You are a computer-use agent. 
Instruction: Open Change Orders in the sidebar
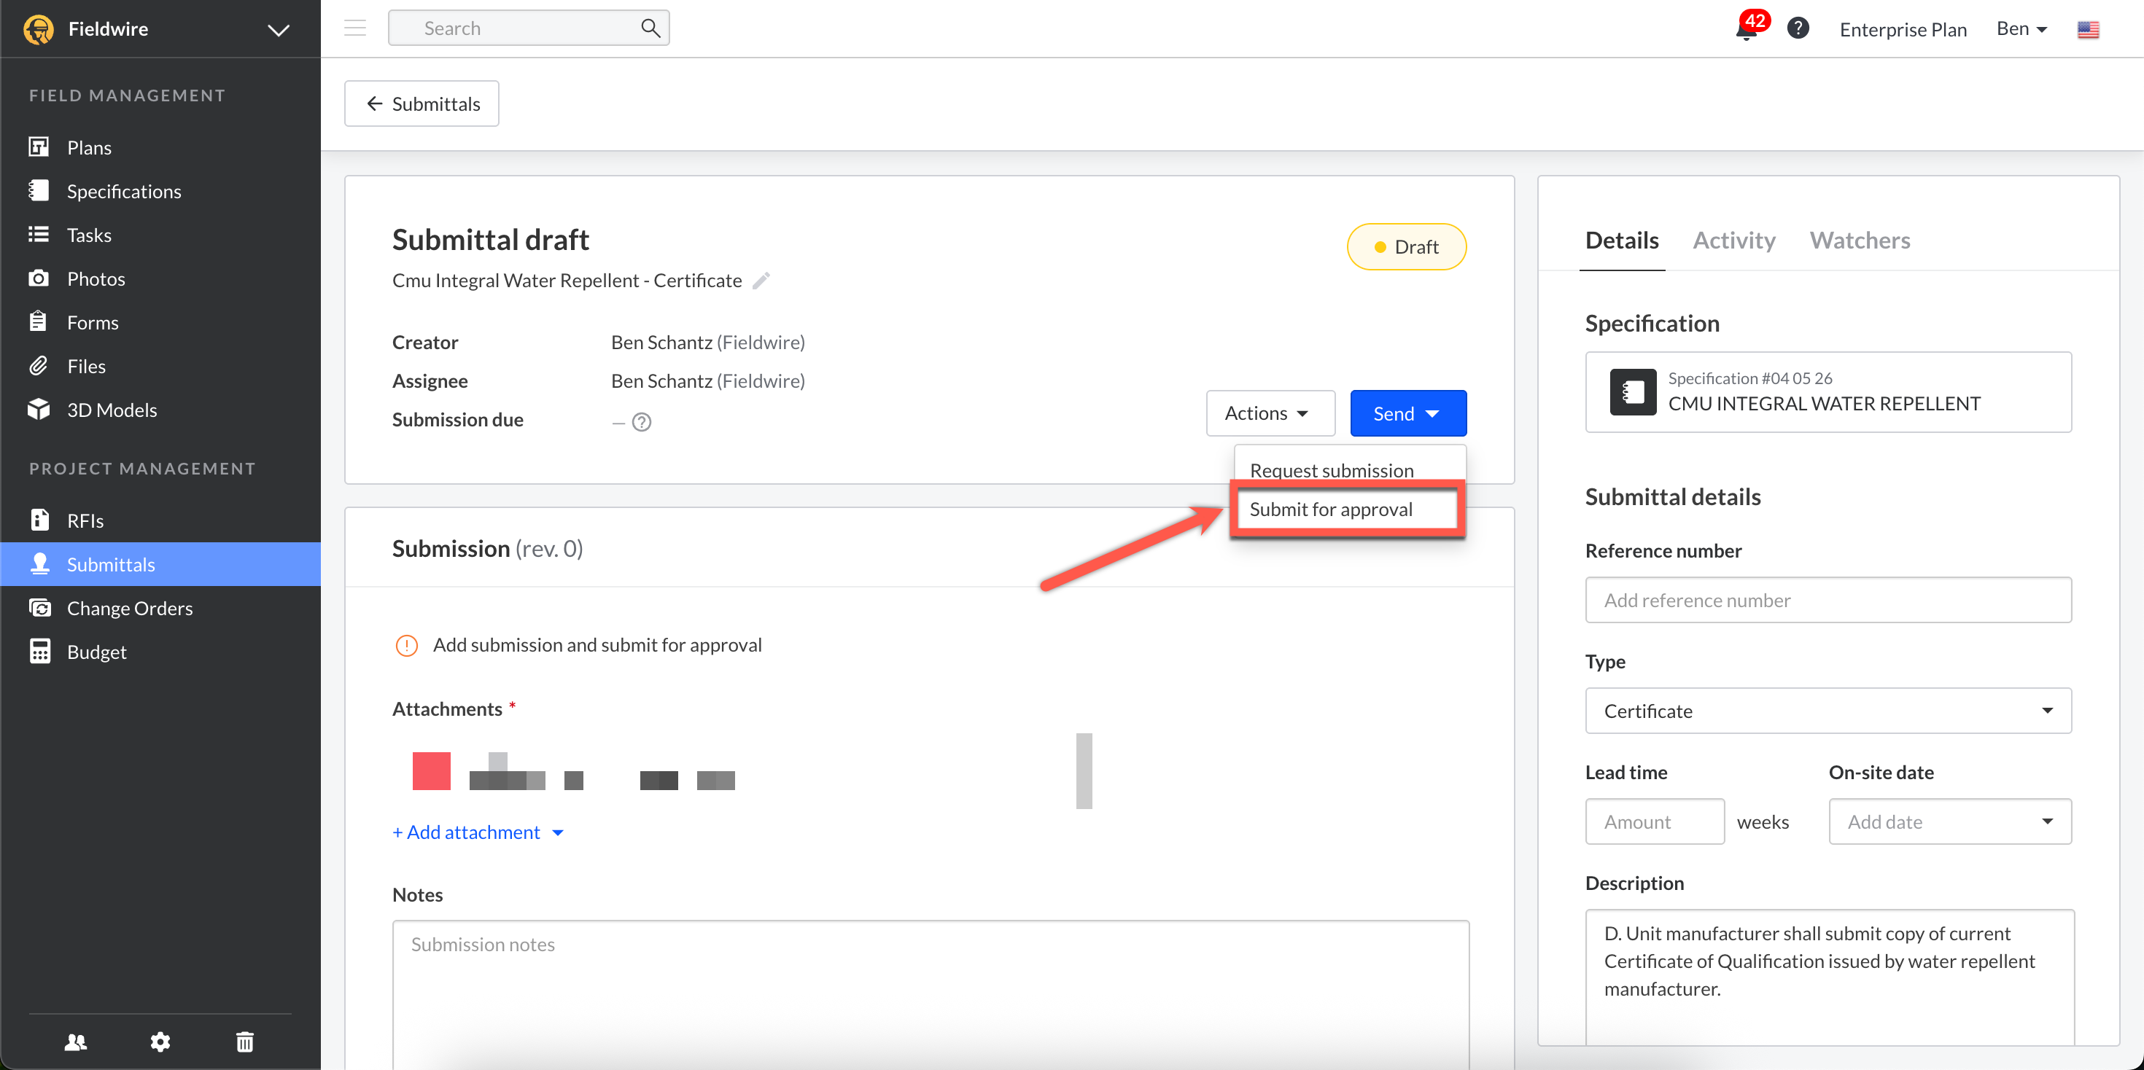(129, 608)
